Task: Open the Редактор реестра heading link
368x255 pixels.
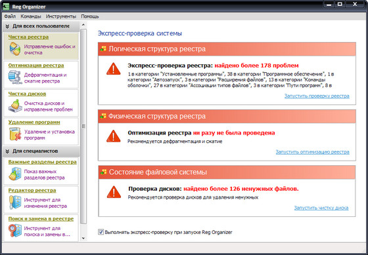Action: pyautogui.click(x=32, y=190)
